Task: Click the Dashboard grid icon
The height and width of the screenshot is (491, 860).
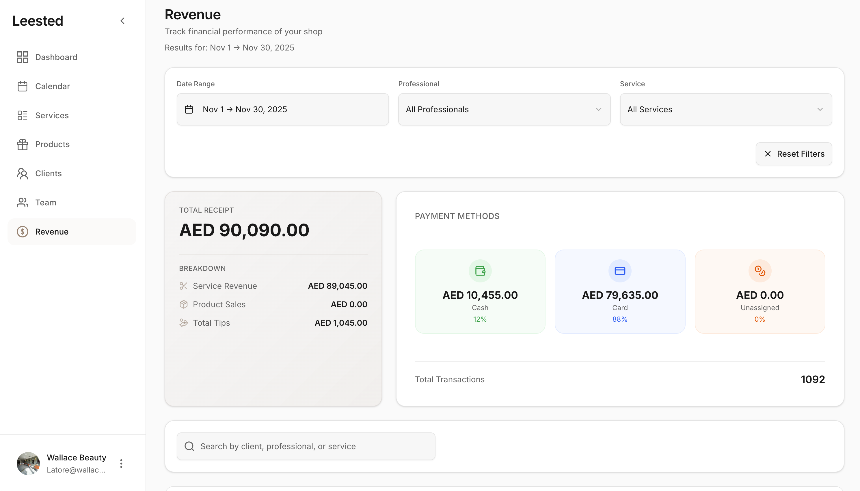Action: (22, 57)
